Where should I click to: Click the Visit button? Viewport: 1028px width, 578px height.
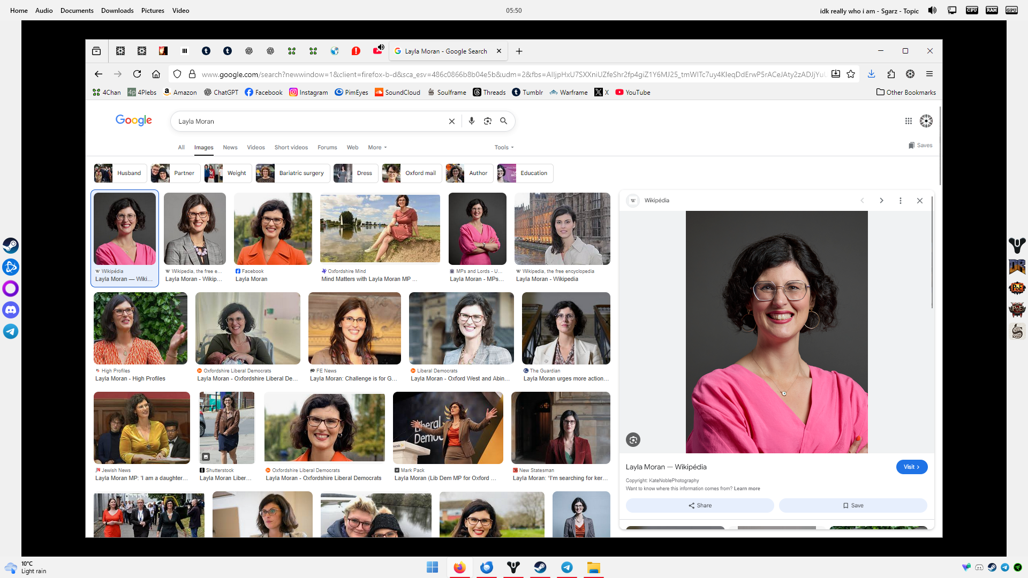point(911,467)
